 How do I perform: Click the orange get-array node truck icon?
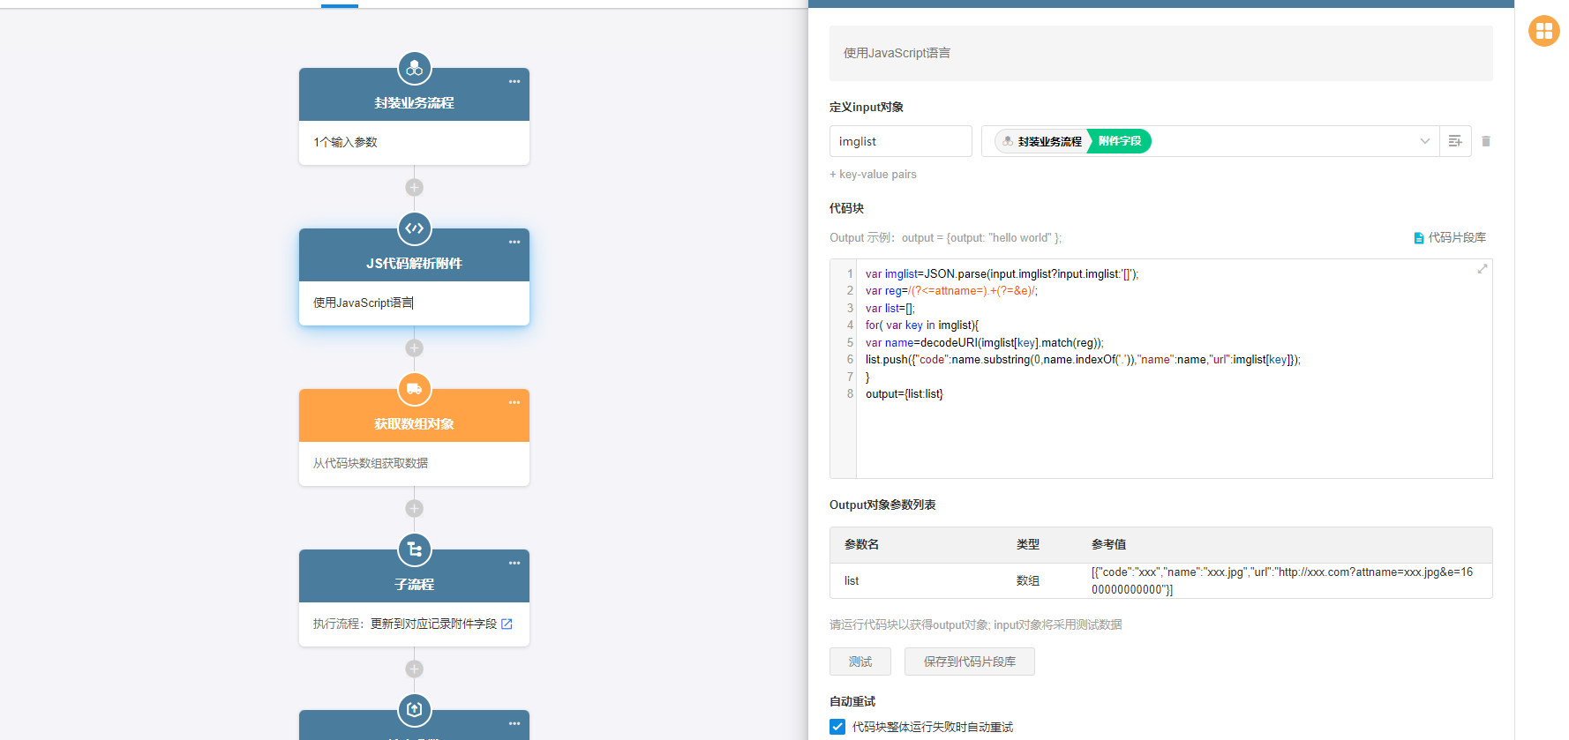point(414,389)
